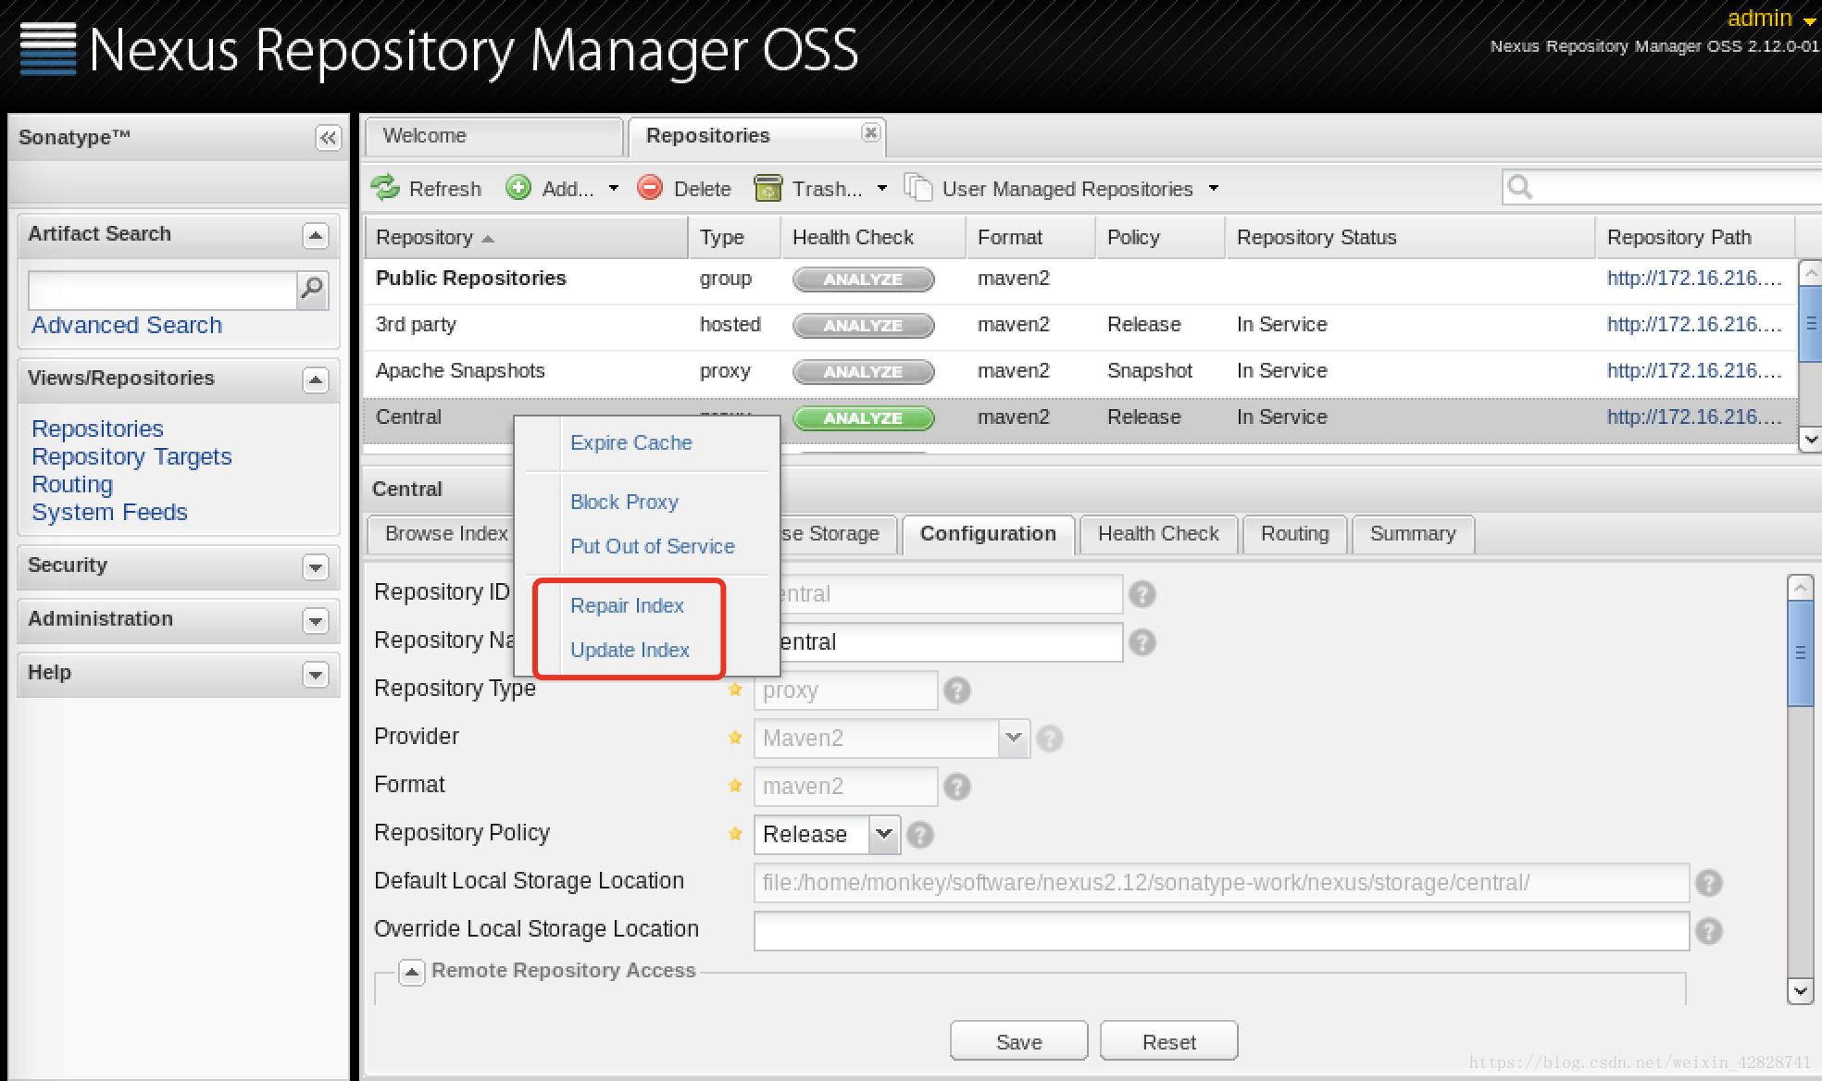Click the Nexus logo icon
The height and width of the screenshot is (1081, 1822).
pyautogui.click(x=48, y=48)
